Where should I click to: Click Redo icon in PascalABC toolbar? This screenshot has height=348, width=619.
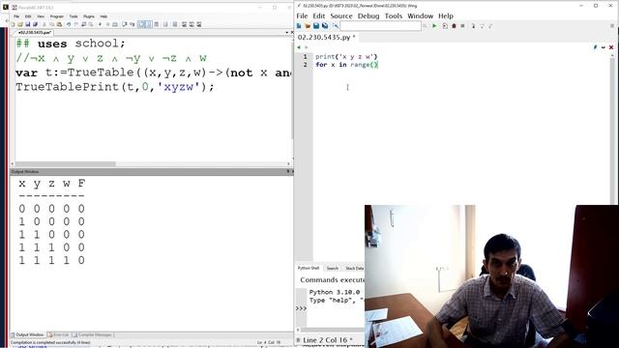[76, 24]
